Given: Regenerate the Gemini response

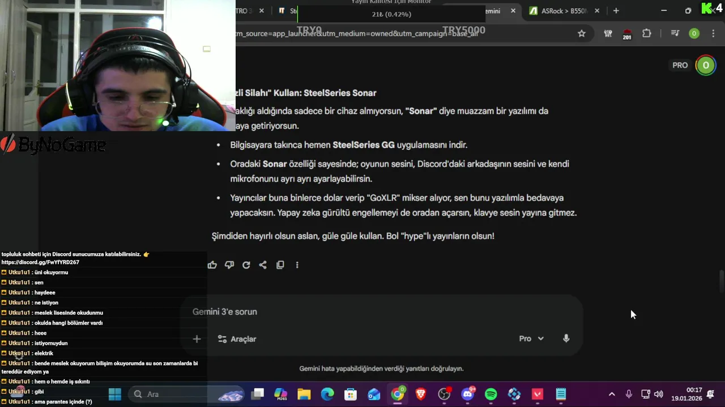Looking at the screenshot, I should point(246,265).
